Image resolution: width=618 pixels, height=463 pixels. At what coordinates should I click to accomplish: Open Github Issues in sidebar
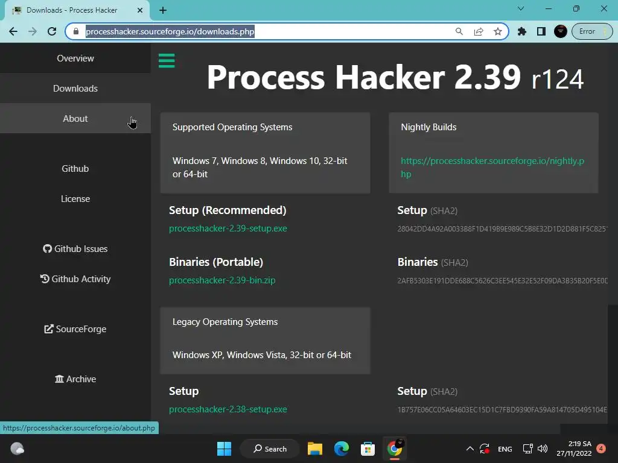[75, 249]
